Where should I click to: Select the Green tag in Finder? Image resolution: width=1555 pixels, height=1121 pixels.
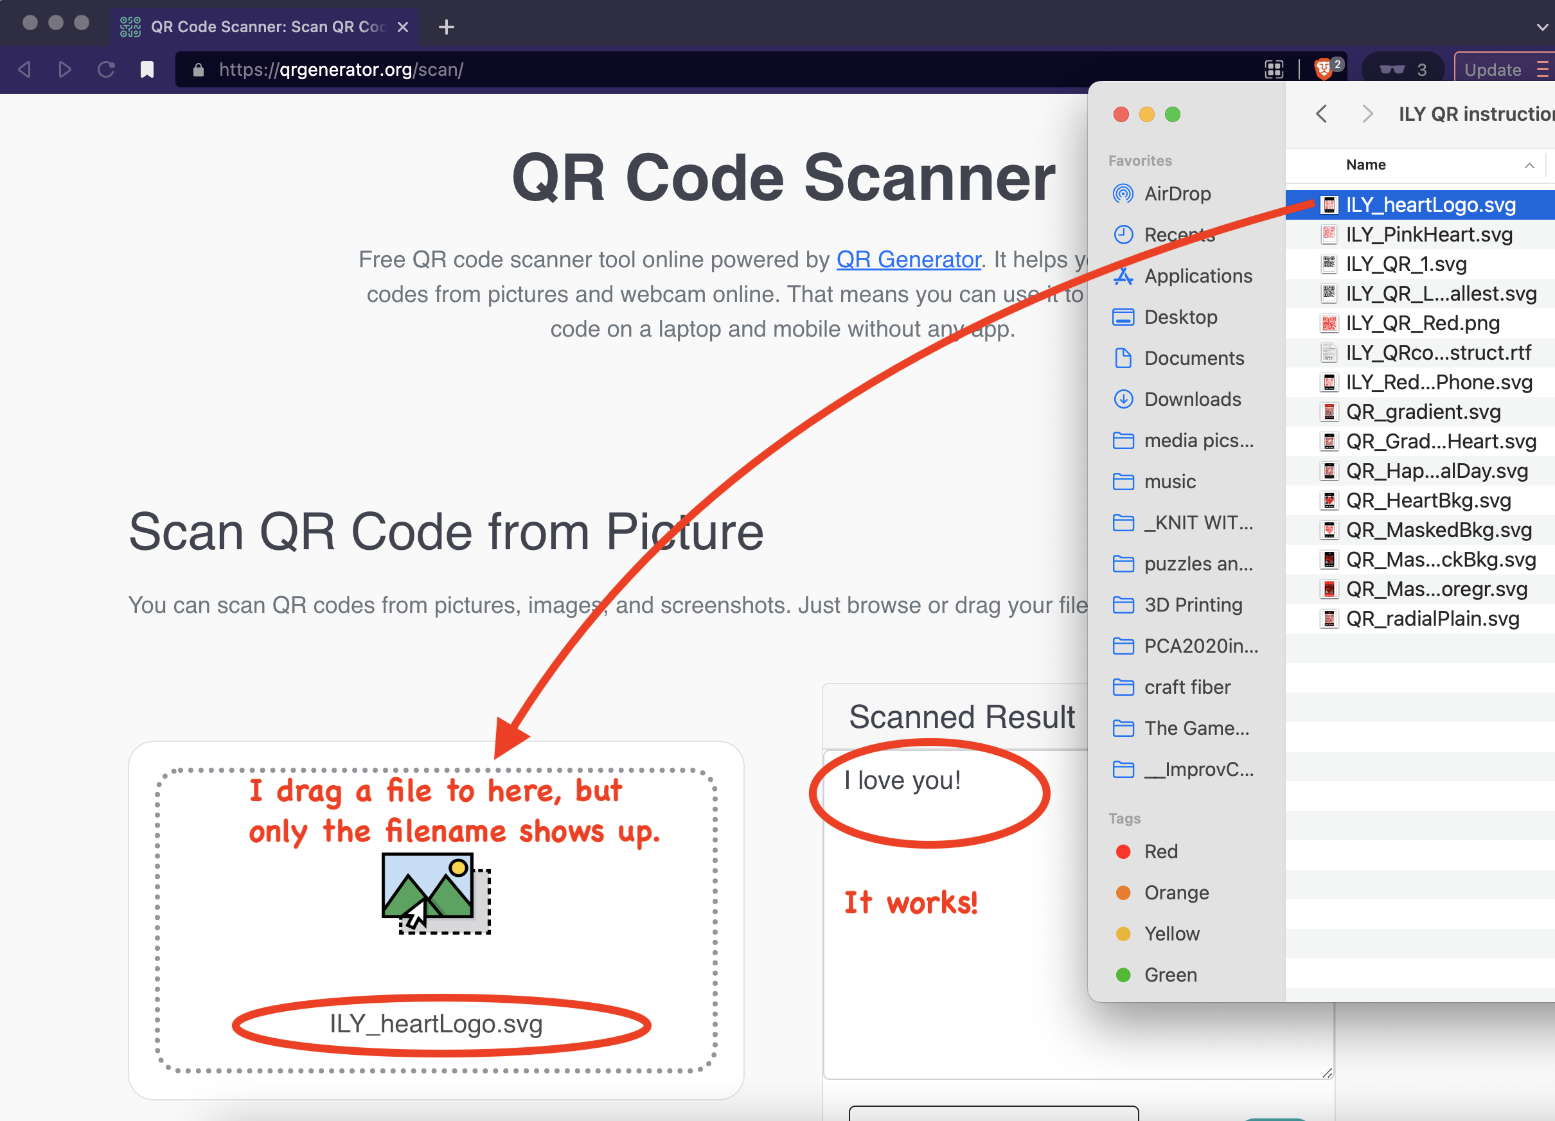pos(1170,975)
